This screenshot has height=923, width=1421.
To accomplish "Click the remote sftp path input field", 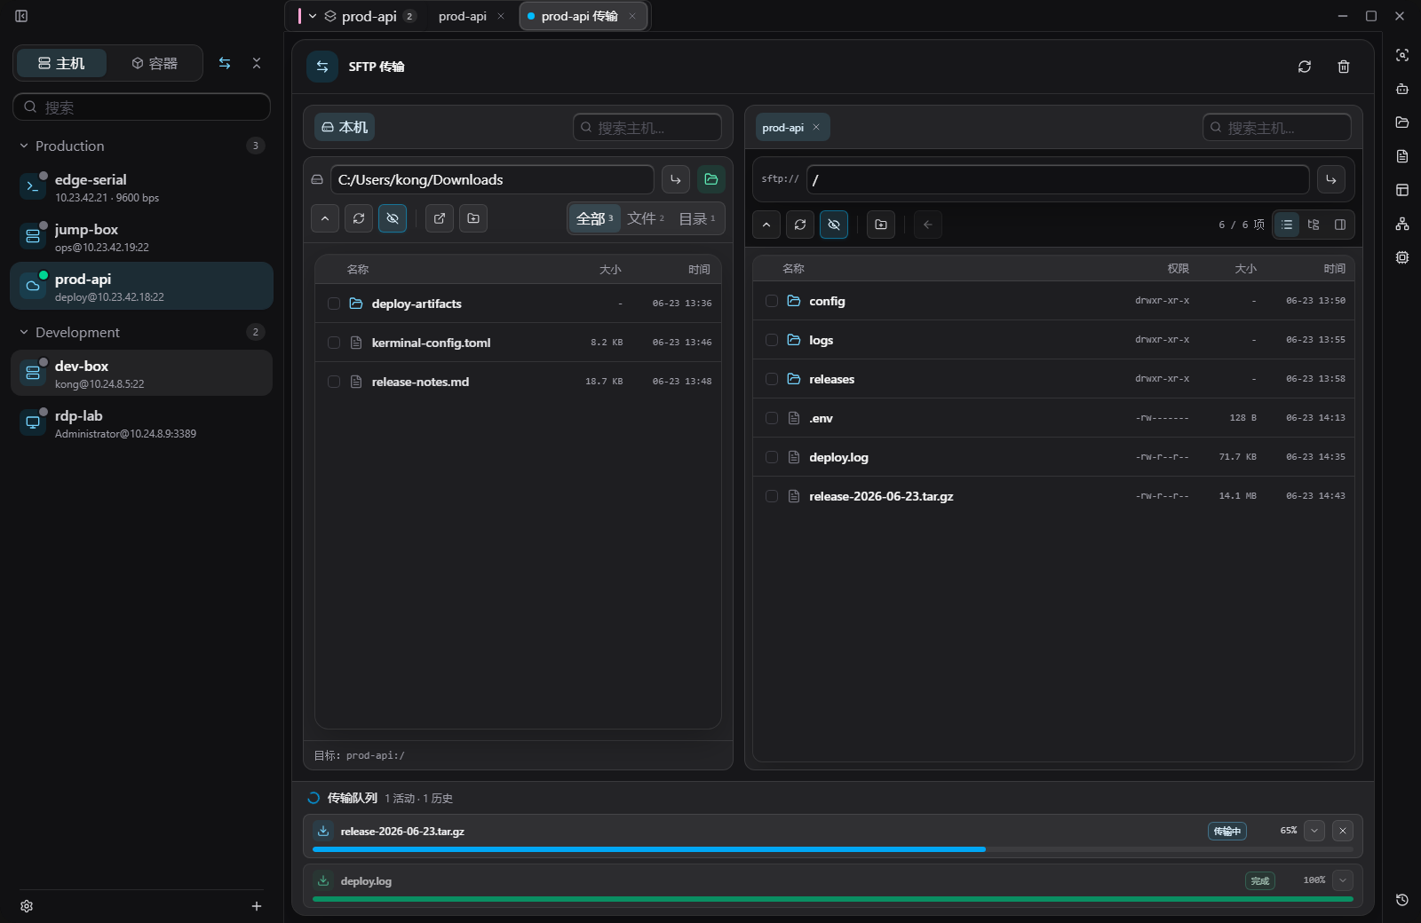I will tap(1058, 179).
